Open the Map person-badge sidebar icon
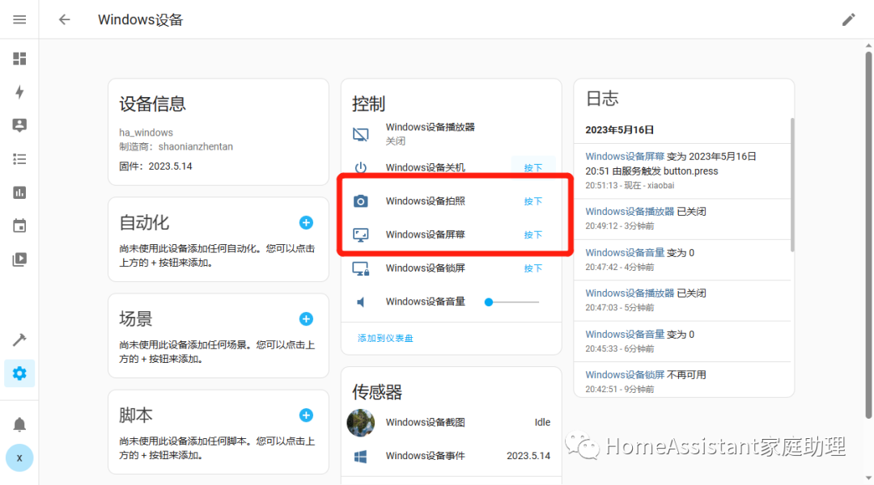Image resolution: width=874 pixels, height=485 pixels. 19,125
